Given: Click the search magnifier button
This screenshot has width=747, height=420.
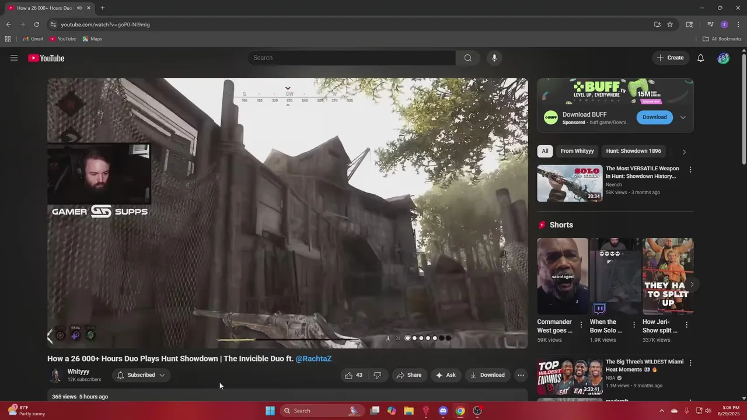Looking at the screenshot, I should pos(468,58).
